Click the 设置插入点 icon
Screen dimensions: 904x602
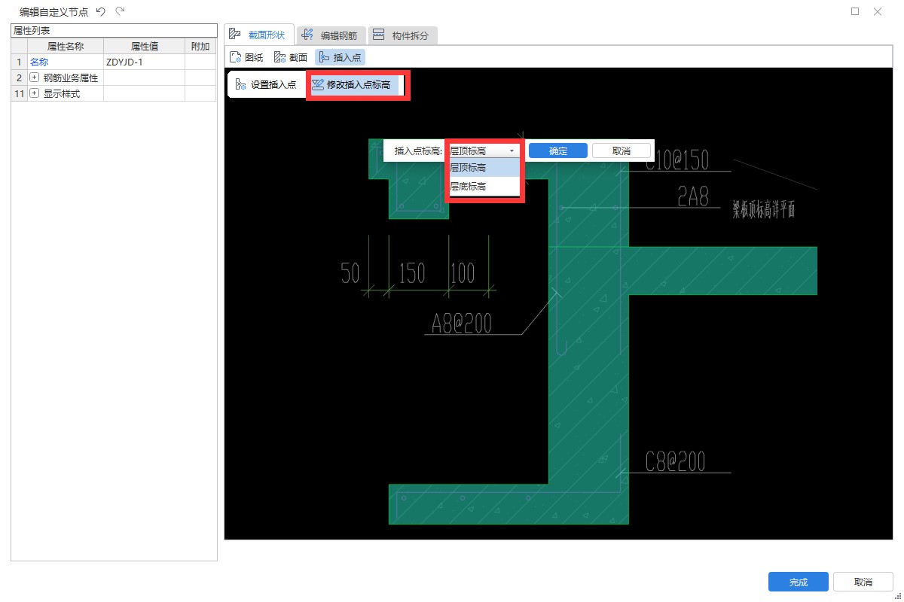(x=240, y=85)
